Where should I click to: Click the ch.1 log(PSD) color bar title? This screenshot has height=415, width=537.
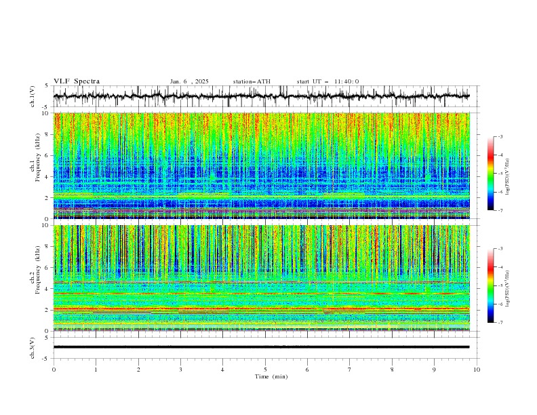coord(508,177)
